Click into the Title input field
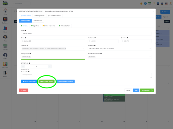 click(86, 33)
